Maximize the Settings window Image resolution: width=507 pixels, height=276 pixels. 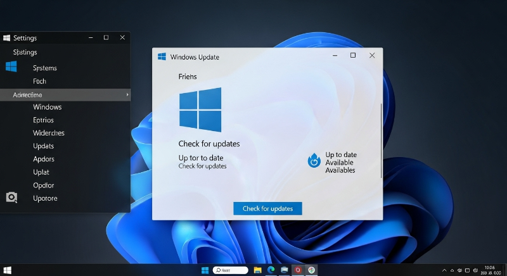pos(106,37)
